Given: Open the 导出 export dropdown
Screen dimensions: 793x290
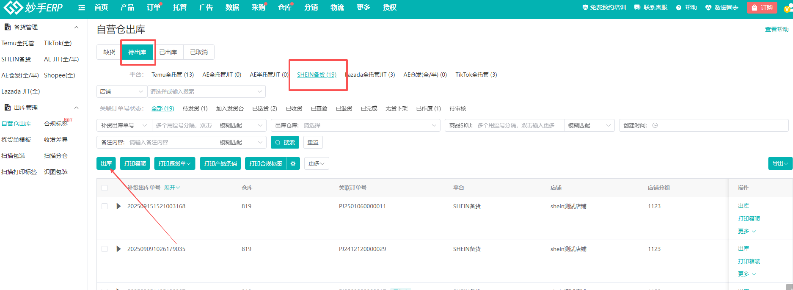Looking at the screenshot, I should coord(780,163).
